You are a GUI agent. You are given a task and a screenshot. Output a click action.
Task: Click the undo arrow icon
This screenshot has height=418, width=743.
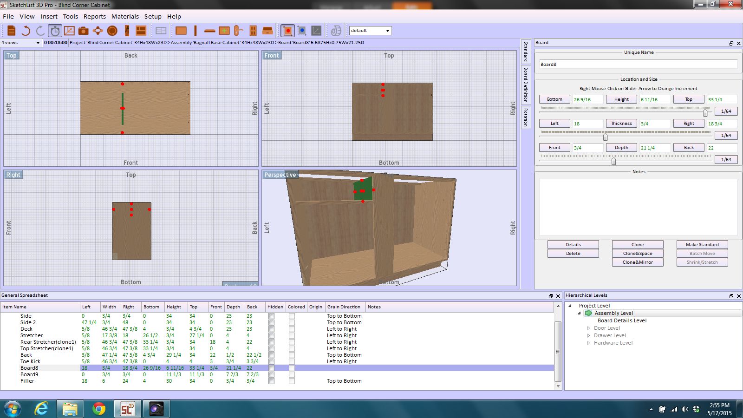(26, 31)
